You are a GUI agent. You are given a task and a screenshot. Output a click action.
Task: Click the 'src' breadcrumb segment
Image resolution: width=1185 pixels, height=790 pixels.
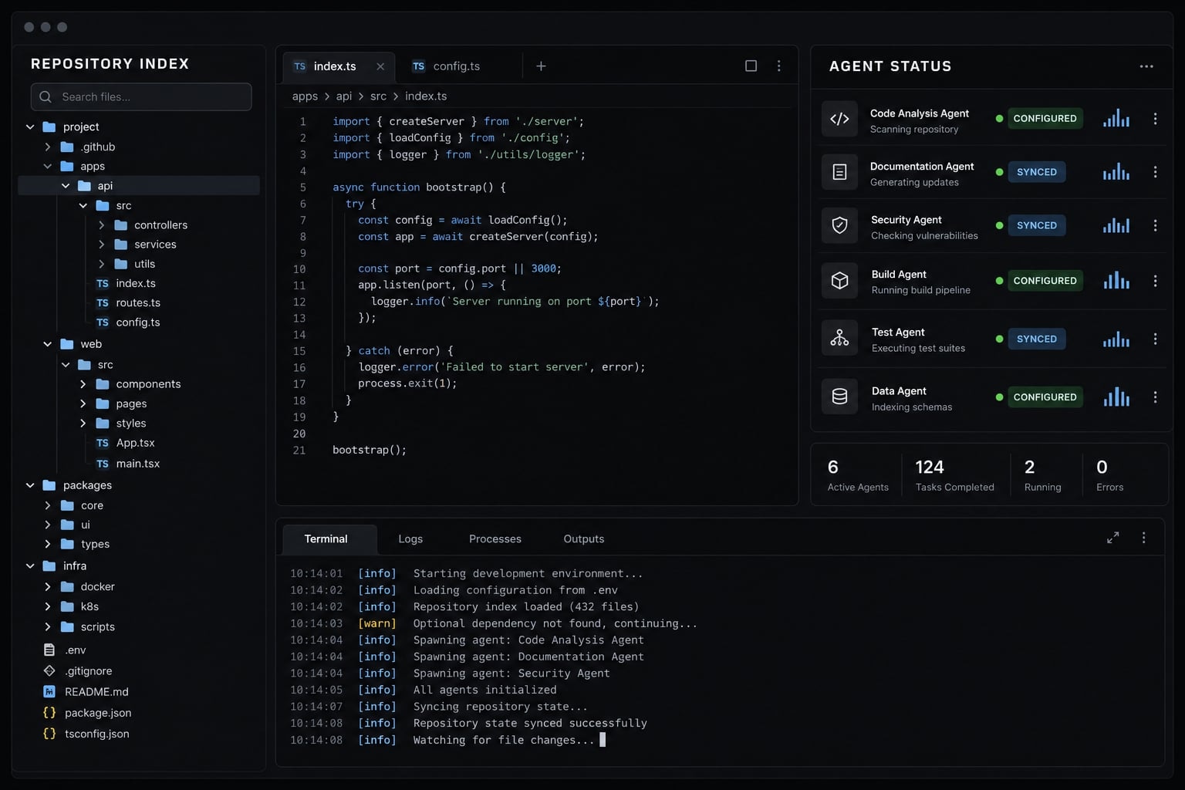point(378,96)
